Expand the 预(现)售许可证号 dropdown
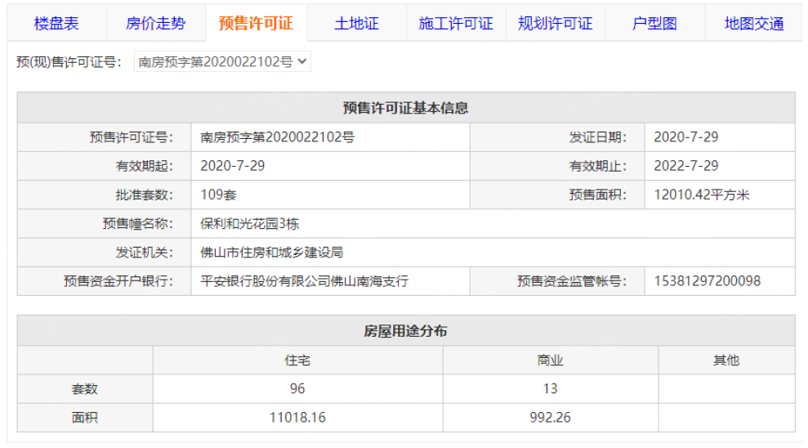This screenshot has width=808, height=448. (222, 61)
